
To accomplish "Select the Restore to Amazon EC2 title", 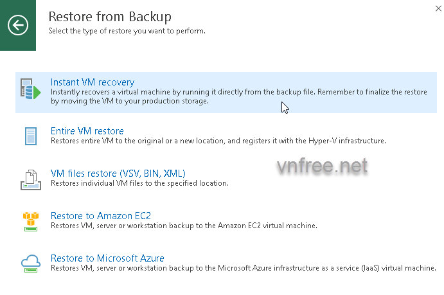I will pyautogui.click(x=101, y=216).
